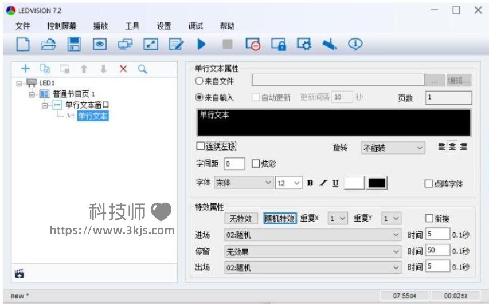Move the item down with the down arrow
Viewport: 489px width, 304px height.
click(x=104, y=69)
